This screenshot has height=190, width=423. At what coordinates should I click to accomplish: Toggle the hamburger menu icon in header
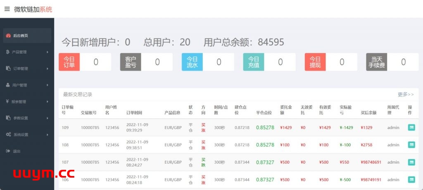(x=7, y=9)
